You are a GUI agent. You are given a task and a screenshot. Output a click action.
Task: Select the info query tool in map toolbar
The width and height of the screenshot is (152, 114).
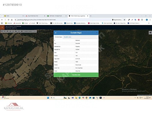[13, 31]
